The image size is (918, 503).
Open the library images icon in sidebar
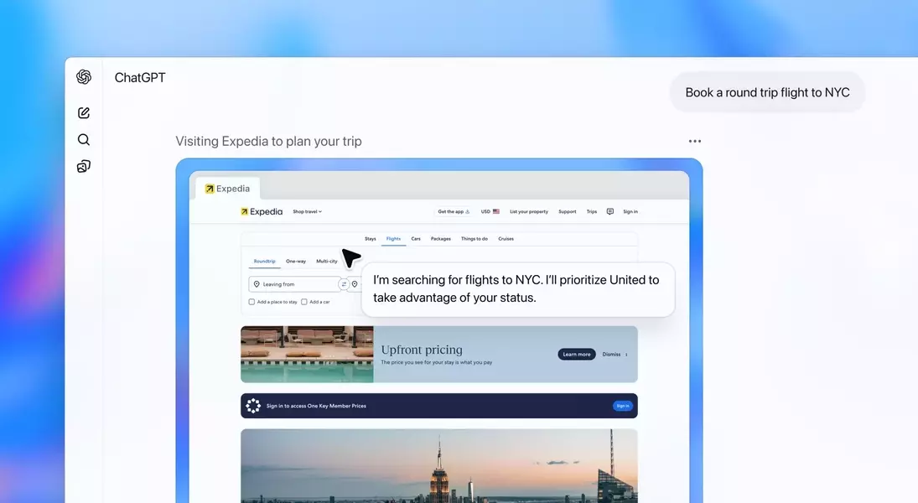(84, 167)
